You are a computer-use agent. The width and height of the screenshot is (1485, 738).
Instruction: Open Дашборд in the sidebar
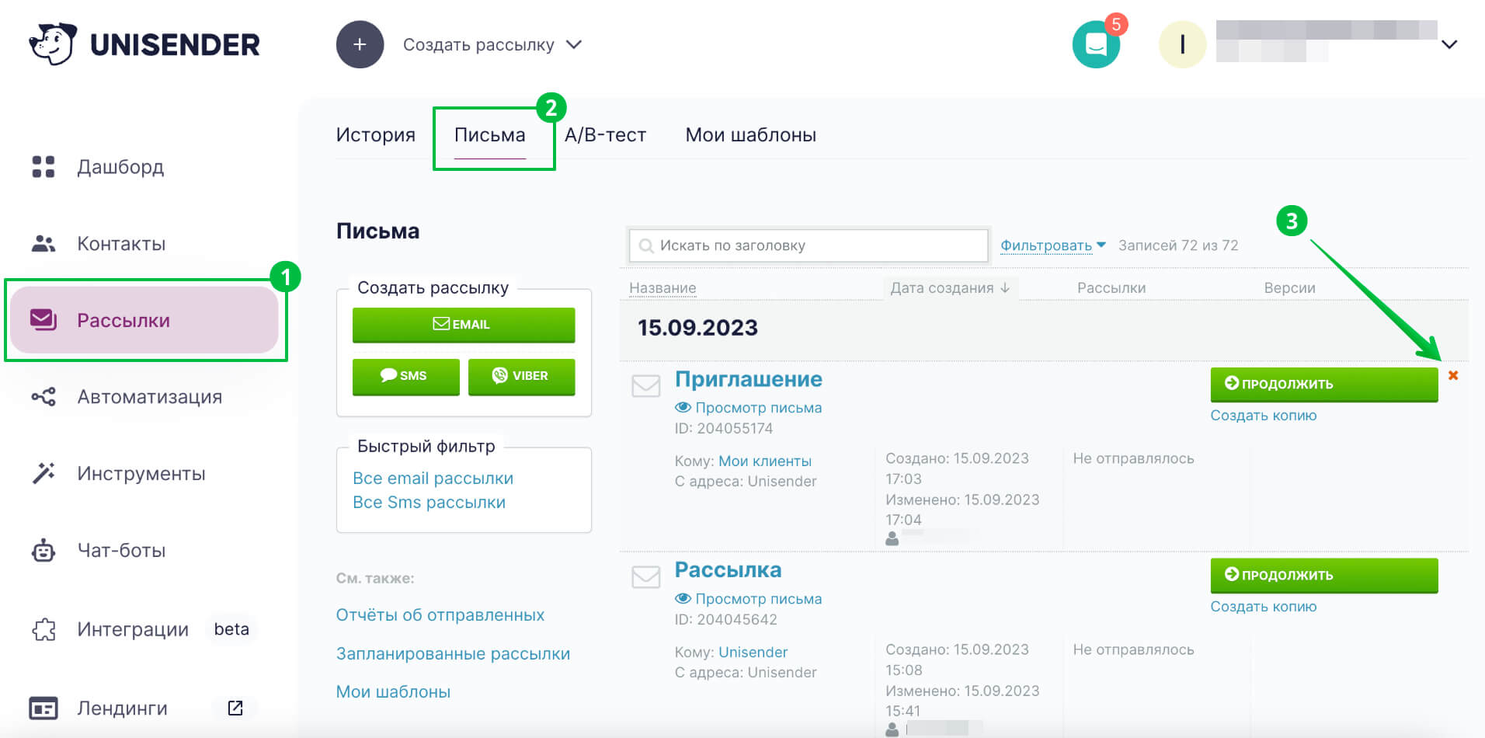tap(120, 167)
